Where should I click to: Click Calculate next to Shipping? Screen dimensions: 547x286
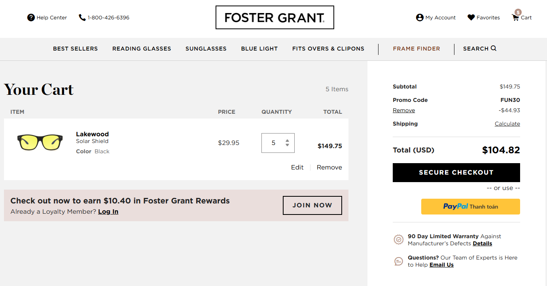(507, 124)
